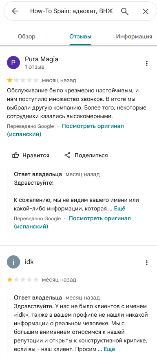Like the Pura Magia review with thumbs-up
Screen dimensions: 157x360
31,155
